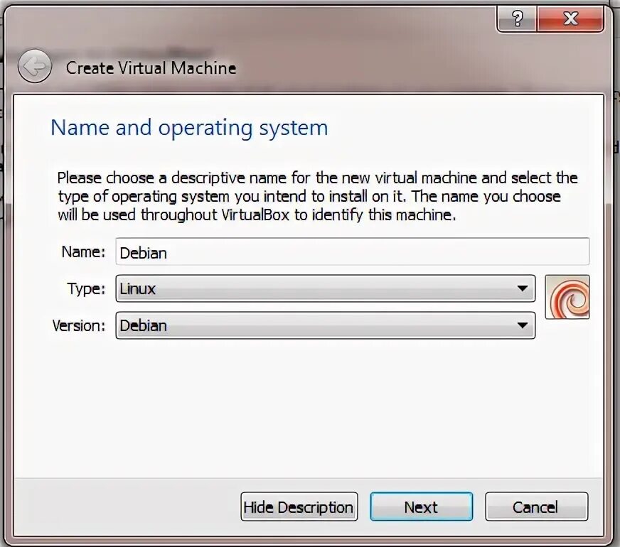Open the Version dropdown showing Debian
The height and width of the screenshot is (547, 620).
[x=326, y=325]
